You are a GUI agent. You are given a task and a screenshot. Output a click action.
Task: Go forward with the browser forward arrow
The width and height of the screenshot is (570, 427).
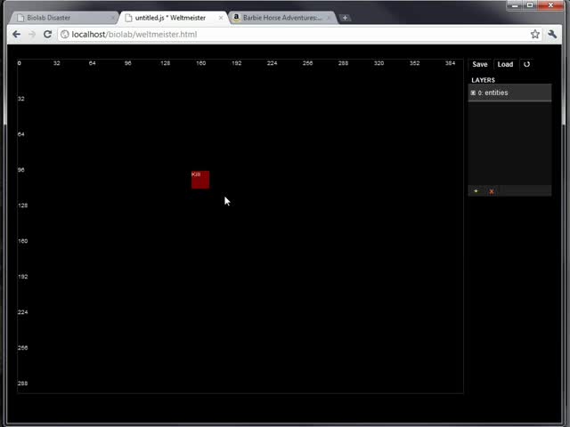[x=32, y=35]
